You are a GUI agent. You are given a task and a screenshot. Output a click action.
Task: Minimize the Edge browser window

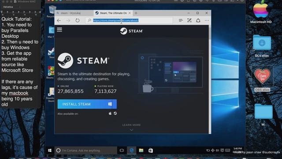(189, 13)
